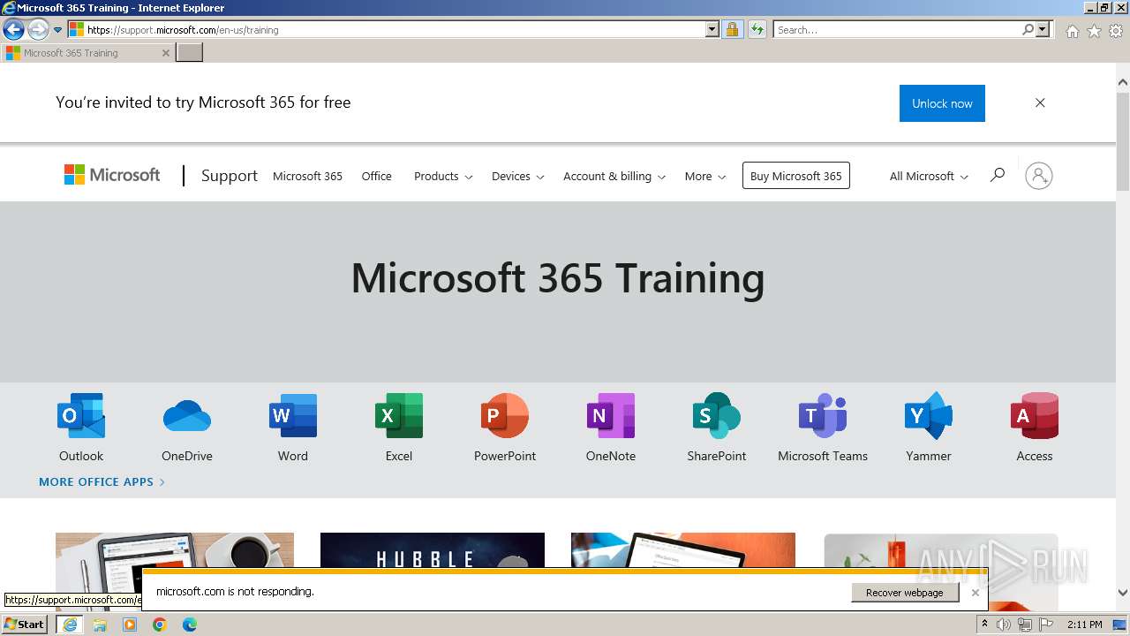Click the page scrollbar down arrow
1130x636 pixels.
[1123, 593]
